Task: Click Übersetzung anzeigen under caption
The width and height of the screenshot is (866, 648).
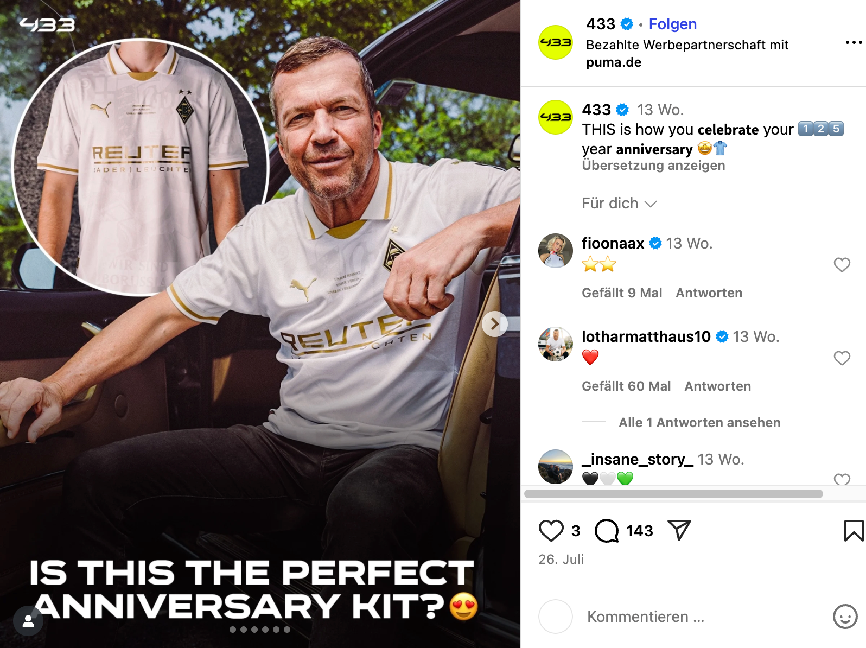Action: tap(653, 166)
